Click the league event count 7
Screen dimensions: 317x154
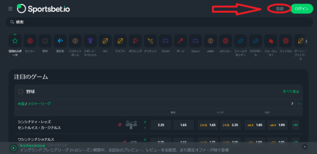click(x=292, y=104)
